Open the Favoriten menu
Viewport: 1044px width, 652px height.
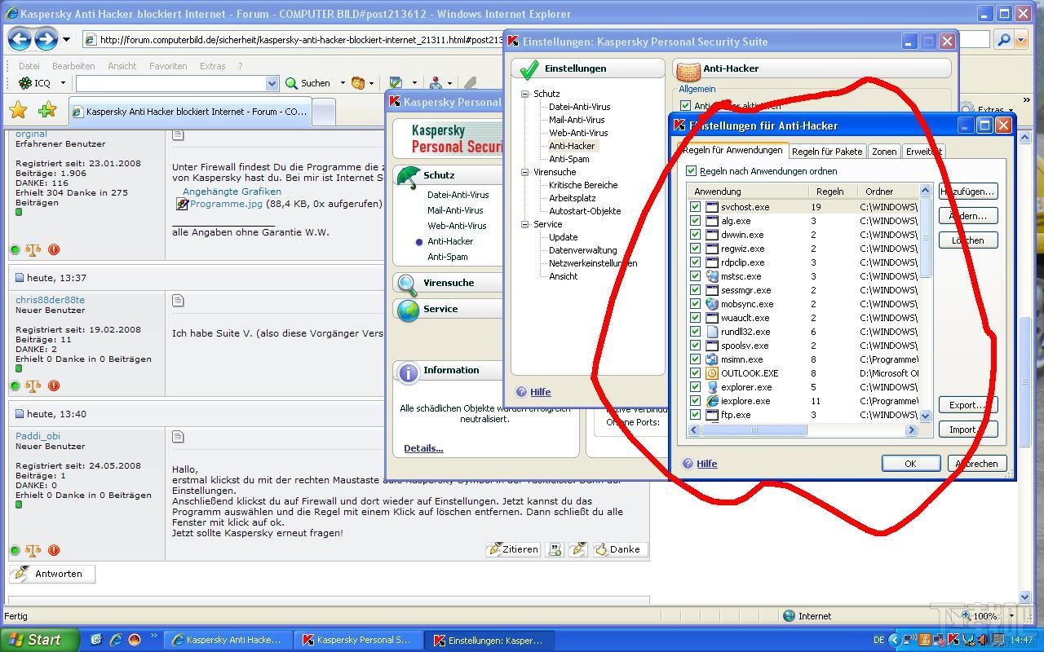click(x=168, y=66)
